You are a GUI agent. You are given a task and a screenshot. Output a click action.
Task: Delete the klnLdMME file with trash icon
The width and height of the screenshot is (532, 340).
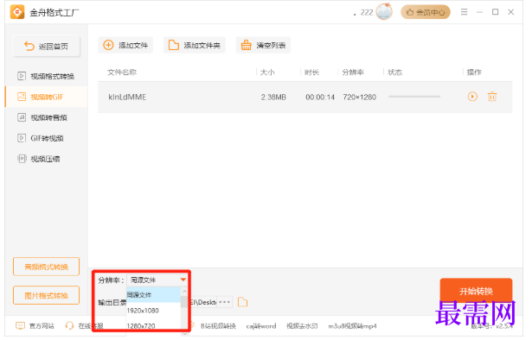pos(492,97)
